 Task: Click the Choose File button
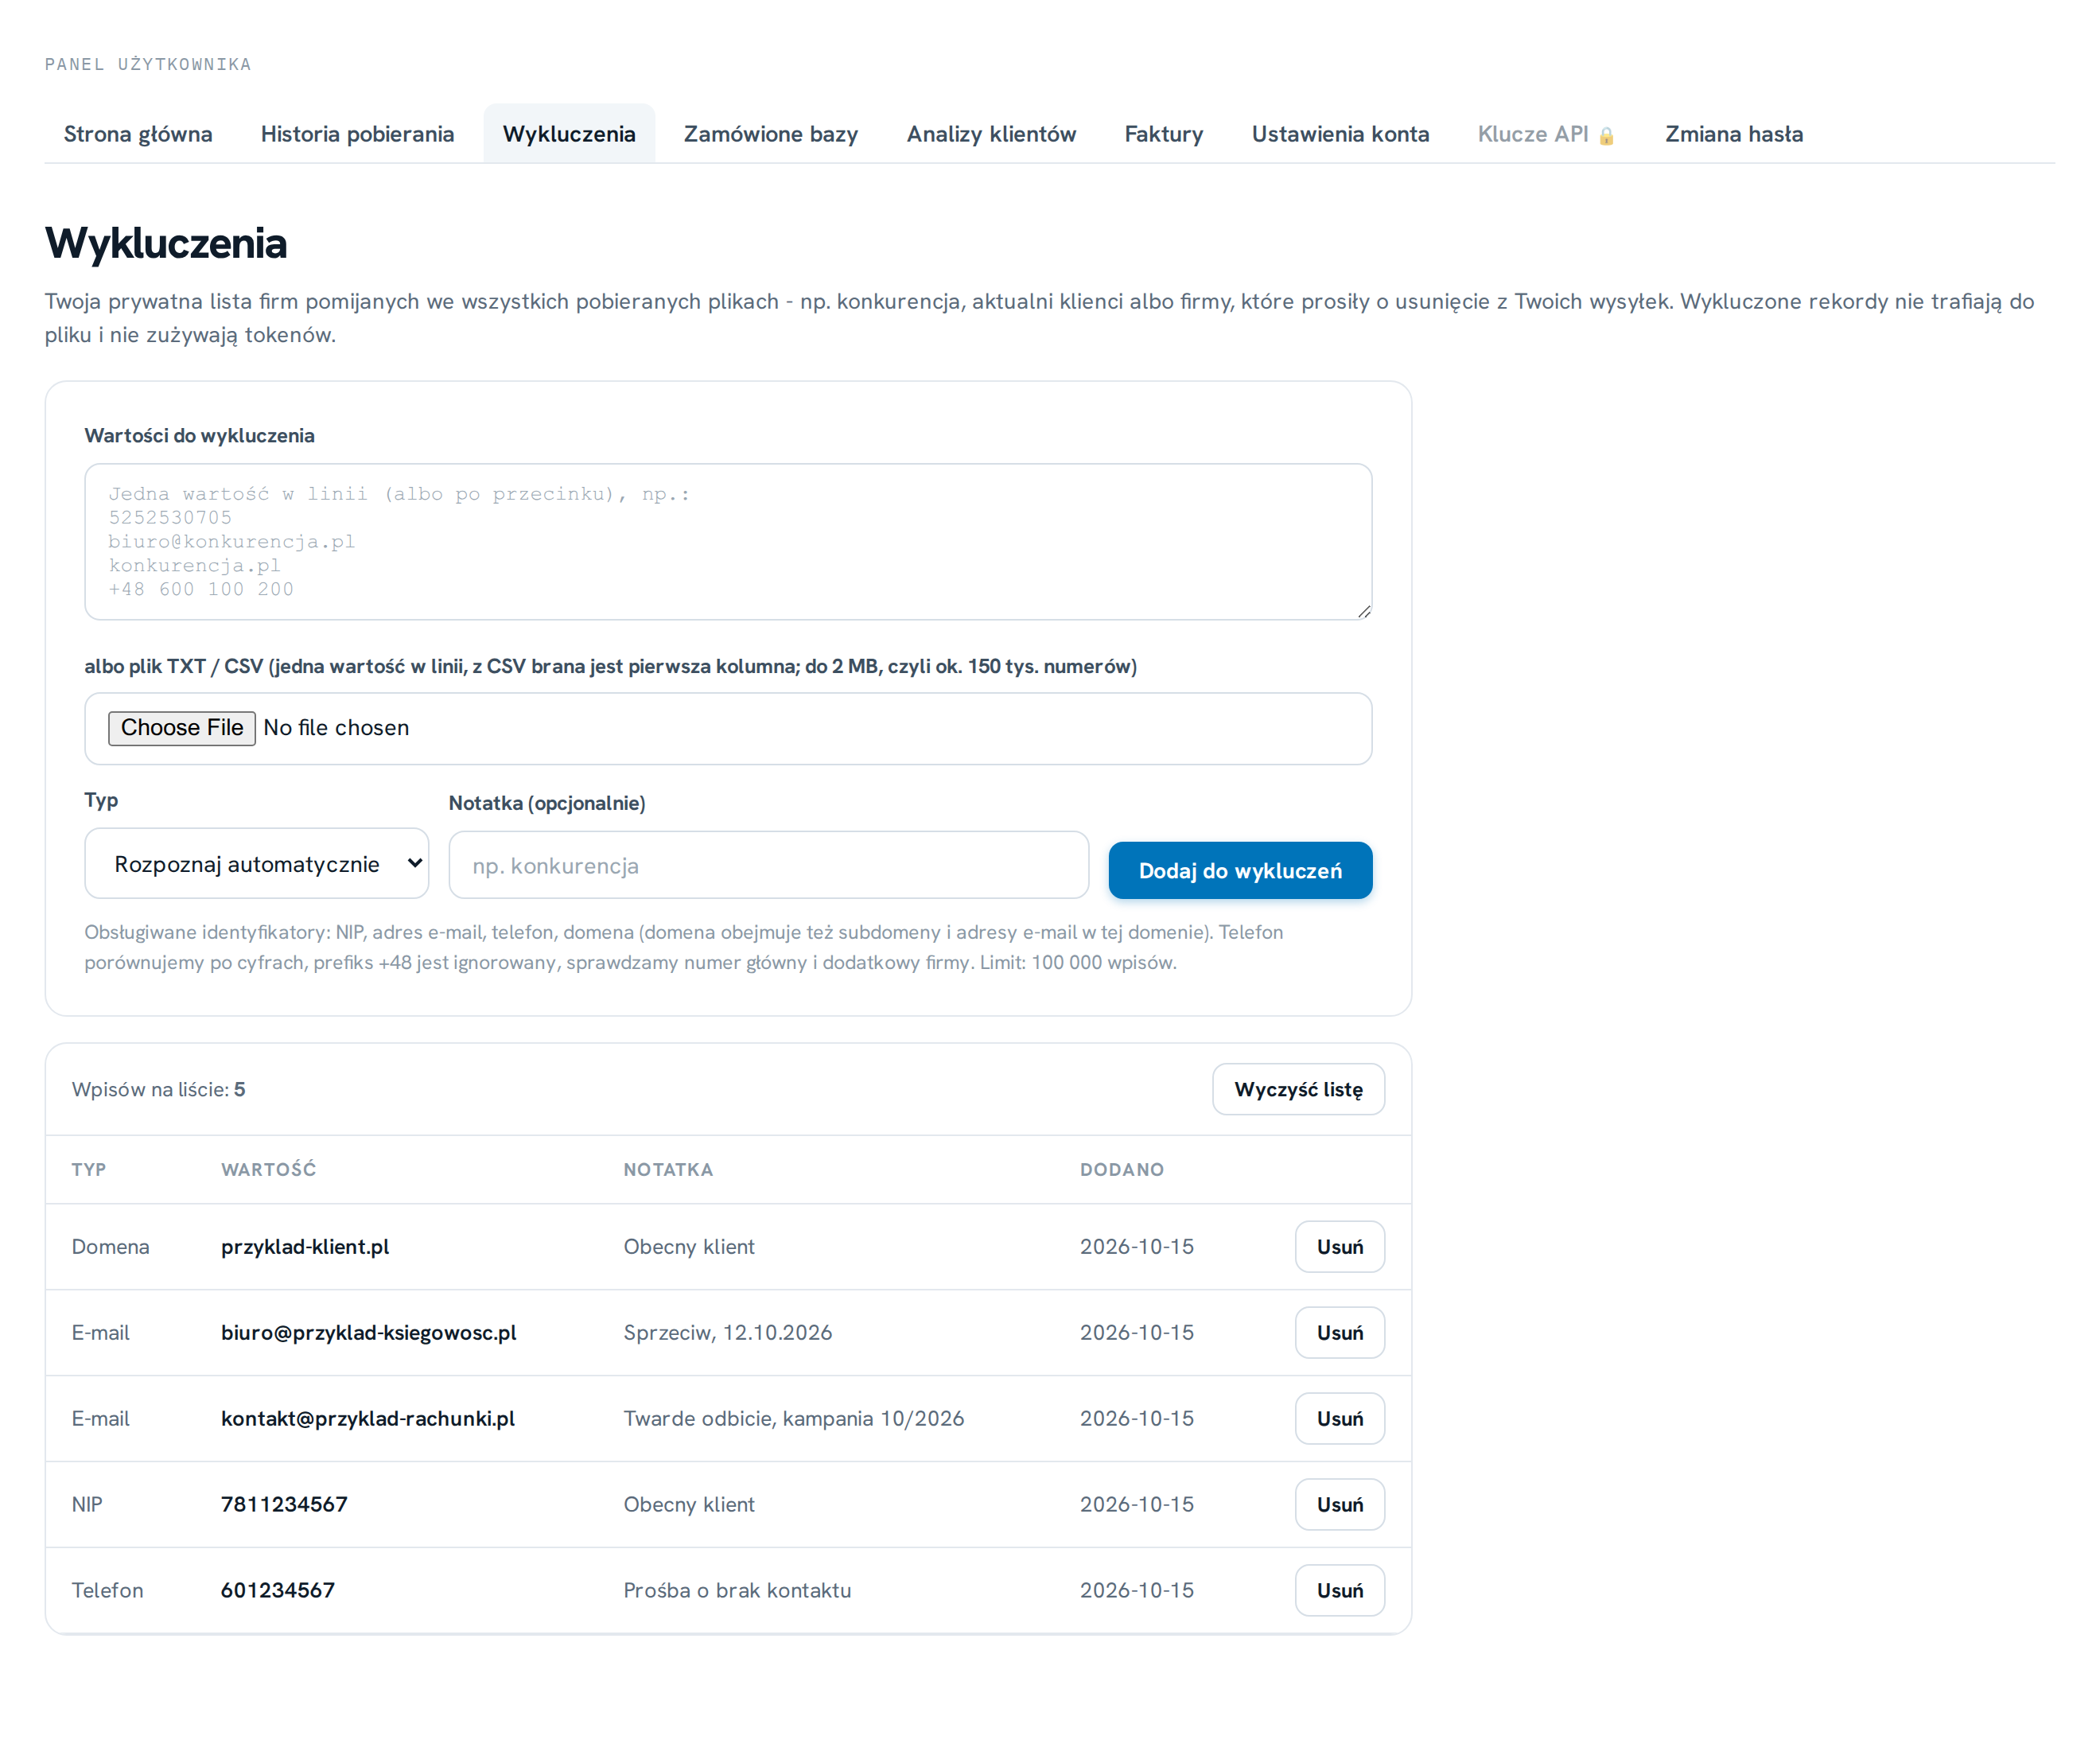182,728
